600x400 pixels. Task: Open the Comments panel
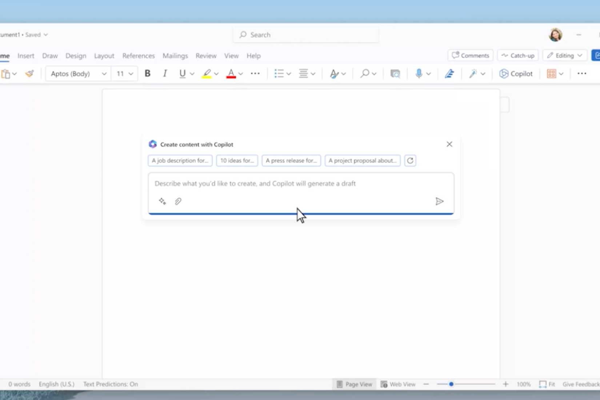[x=470, y=55]
